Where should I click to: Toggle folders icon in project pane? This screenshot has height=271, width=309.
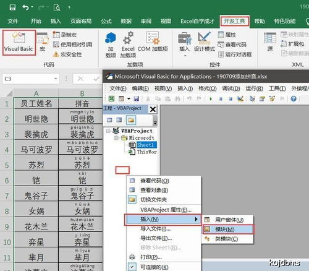coord(131,120)
